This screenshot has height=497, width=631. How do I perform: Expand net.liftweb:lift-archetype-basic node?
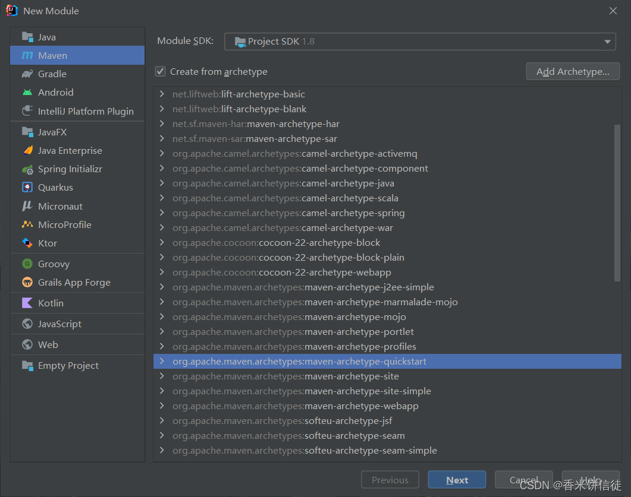[x=162, y=94]
